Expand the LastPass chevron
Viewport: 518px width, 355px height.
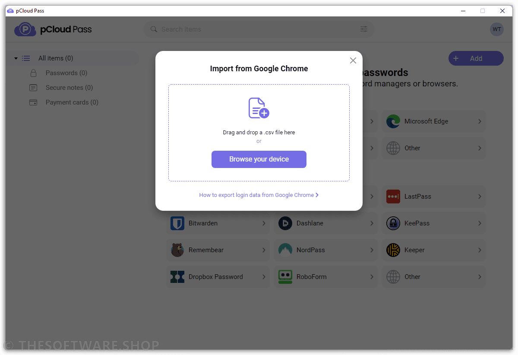pyautogui.click(x=480, y=197)
